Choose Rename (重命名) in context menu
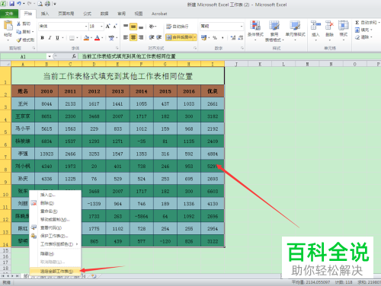 pos(56,211)
